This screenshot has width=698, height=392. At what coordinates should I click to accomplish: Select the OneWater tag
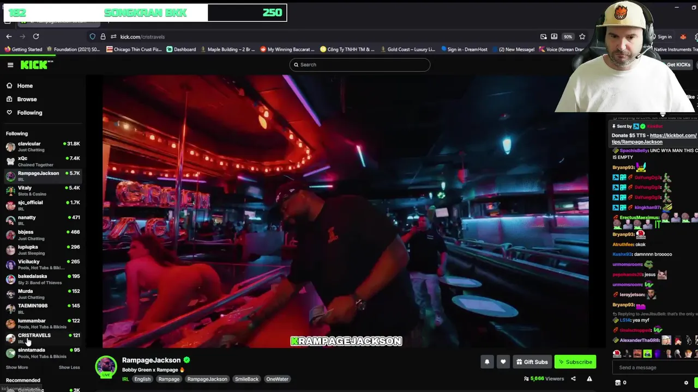tap(277, 379)
